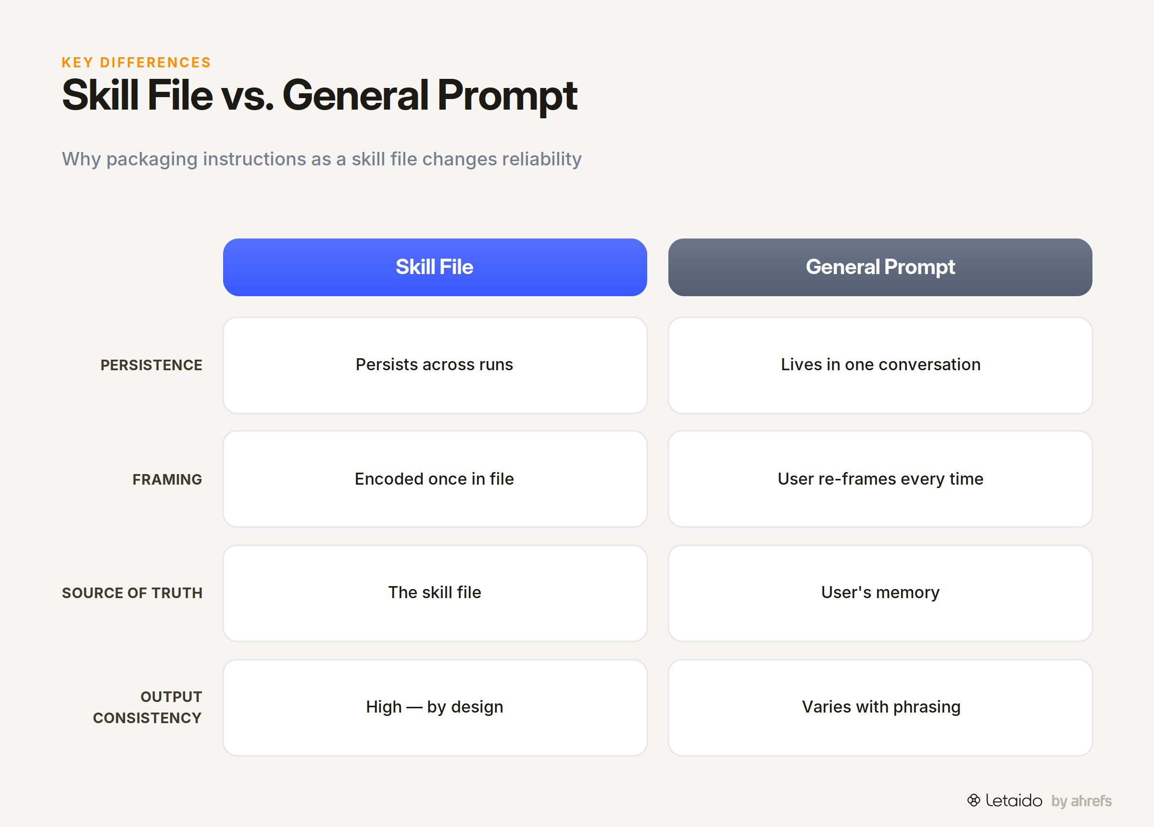The image size is (1154, 827).
Task: Click the 'Persists across runs' card
Action: click(x=435, y=365)
